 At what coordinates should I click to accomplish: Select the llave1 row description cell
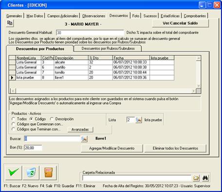pos(71,78)
